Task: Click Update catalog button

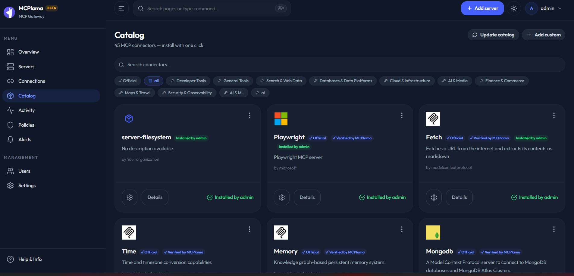Action: click(493, 35)
